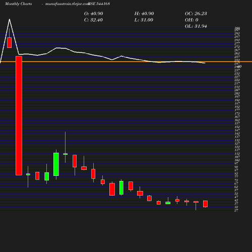This screenshot has height=252, width=252.
Task: Click the '212' price axis label
Action: 237,87
